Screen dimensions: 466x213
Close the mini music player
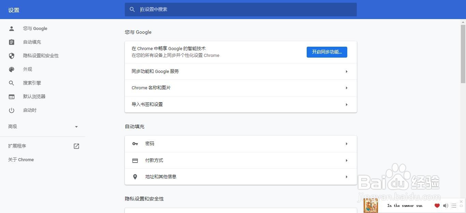pyautogui.click(x=461, y=201)
